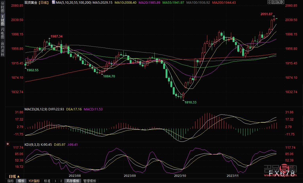Click the MA indicator chart icon
The width and height of the screenshot is (303, 183).
point(53,2)
